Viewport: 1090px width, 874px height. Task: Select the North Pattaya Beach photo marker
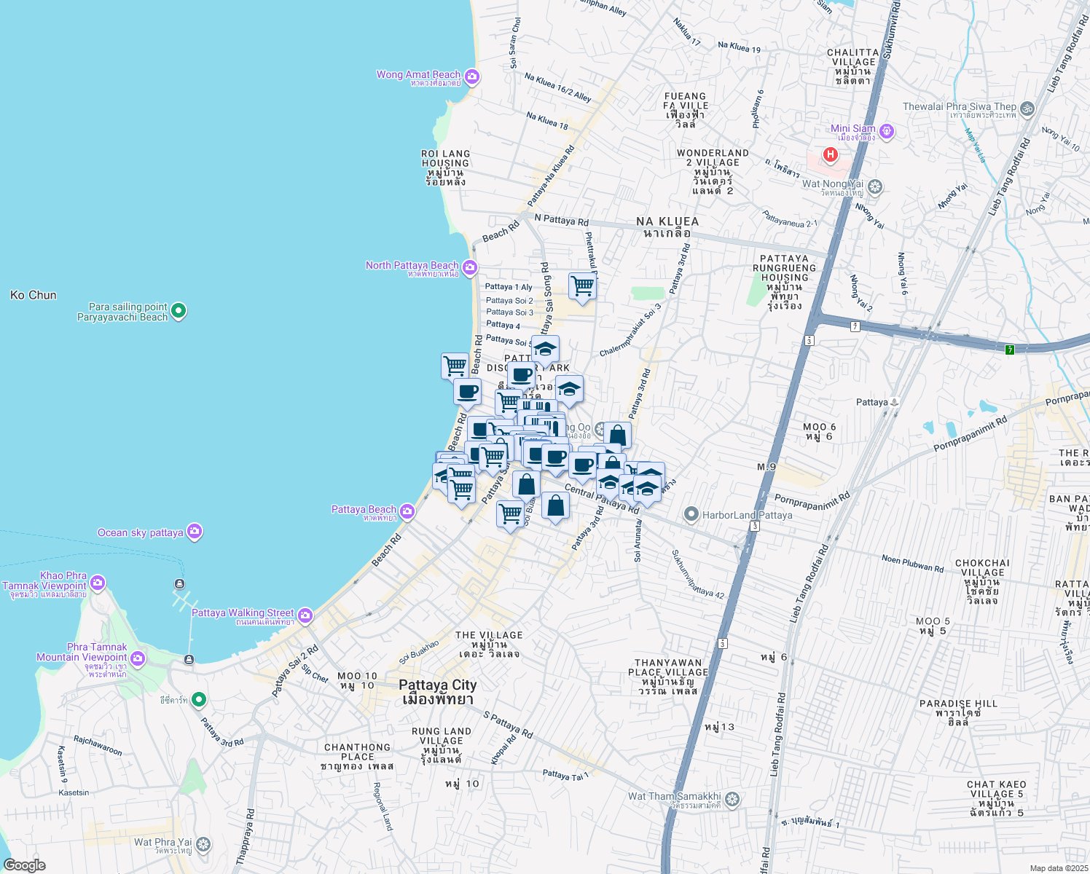tap(470, 268)
